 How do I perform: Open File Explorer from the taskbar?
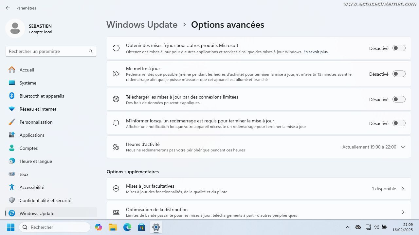[x=113, y=227]
